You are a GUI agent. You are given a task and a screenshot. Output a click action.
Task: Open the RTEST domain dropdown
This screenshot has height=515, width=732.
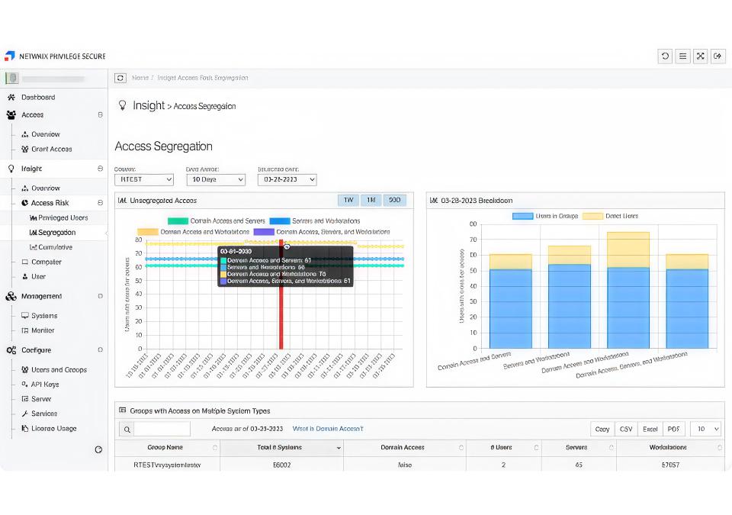pos(144,179)
